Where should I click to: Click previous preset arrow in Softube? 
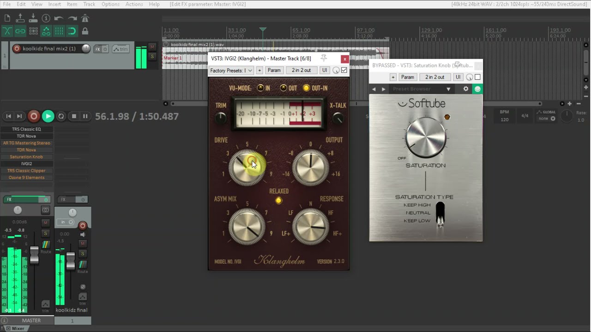[x=374, y=89]
